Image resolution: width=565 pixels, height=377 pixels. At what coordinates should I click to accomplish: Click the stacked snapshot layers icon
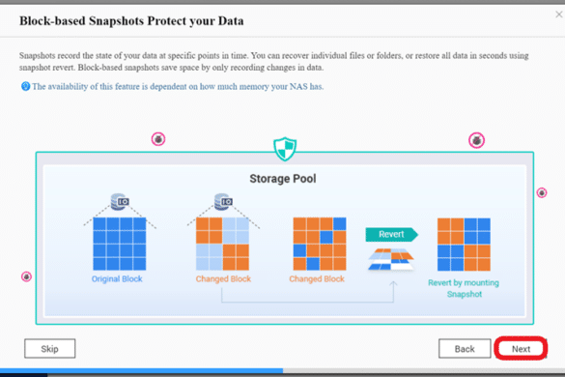click(391, 259)
